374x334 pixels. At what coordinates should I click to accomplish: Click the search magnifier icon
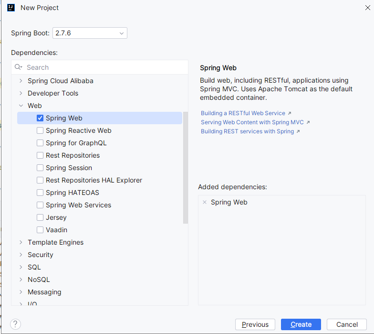tap(18, 67)
